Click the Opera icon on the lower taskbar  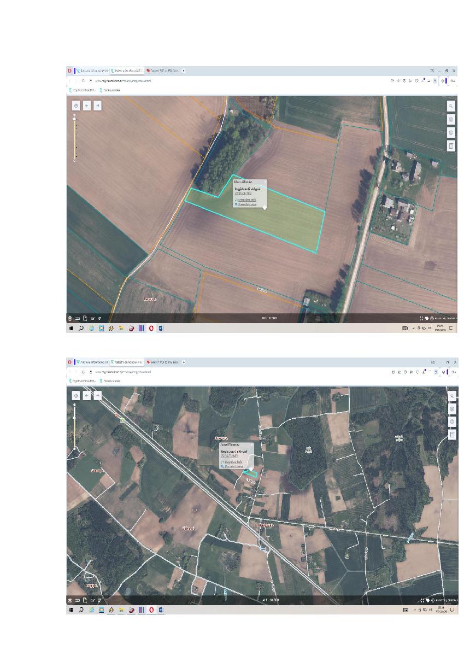point(151,610)
